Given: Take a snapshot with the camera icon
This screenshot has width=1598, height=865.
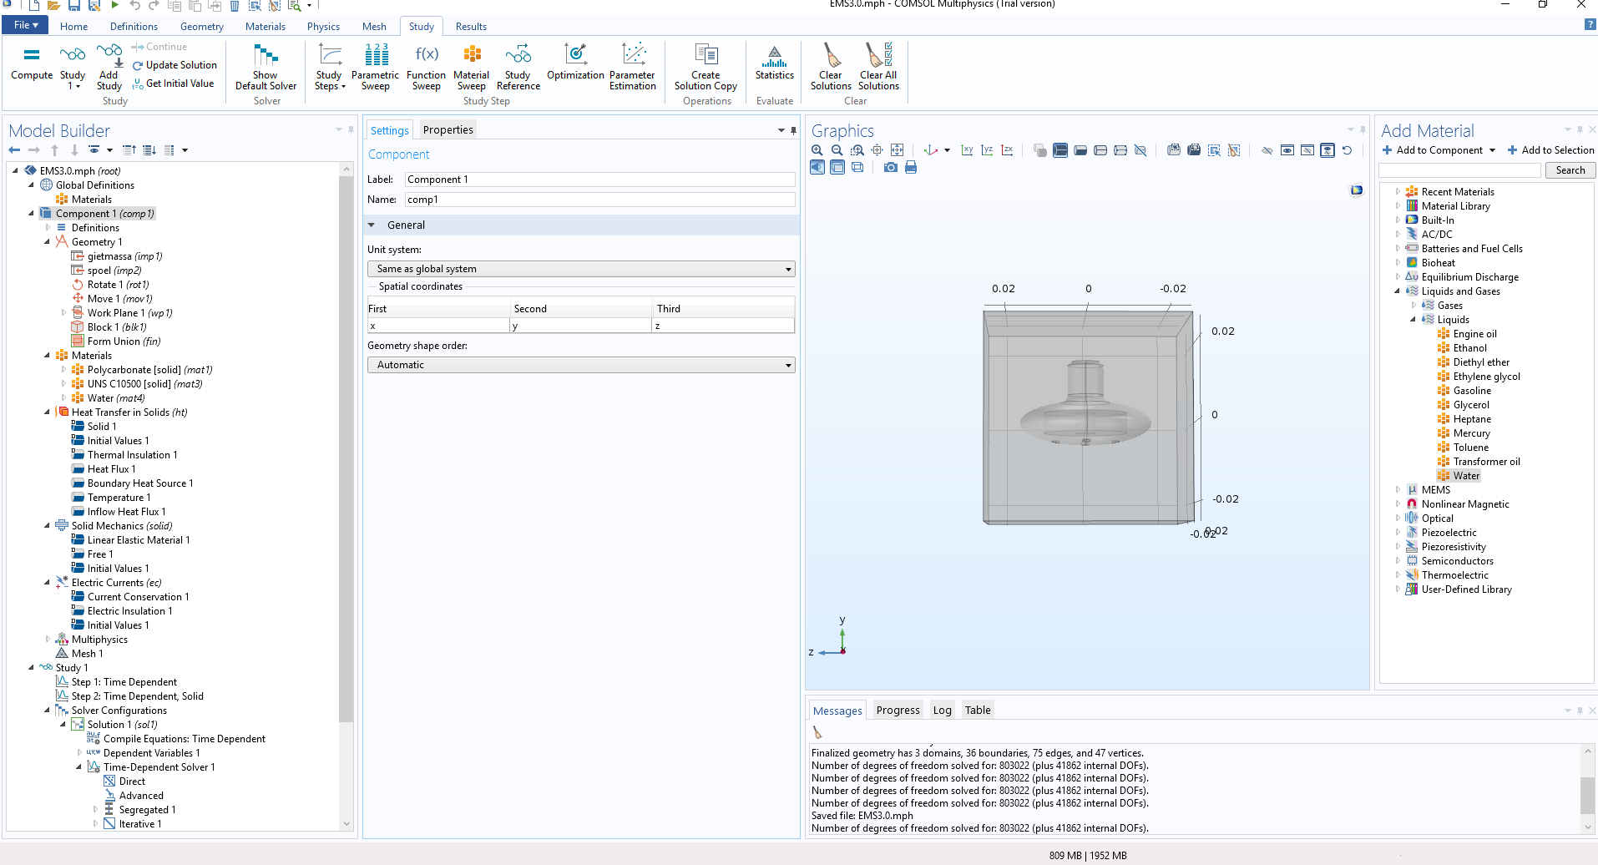Looking at the screenshot, I should [x=891, y=168].
